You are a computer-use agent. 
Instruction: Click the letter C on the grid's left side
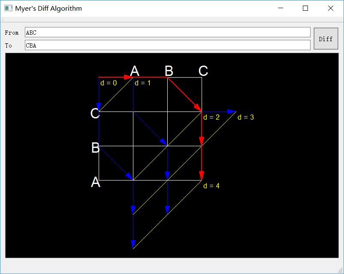(x=94, y=114)
